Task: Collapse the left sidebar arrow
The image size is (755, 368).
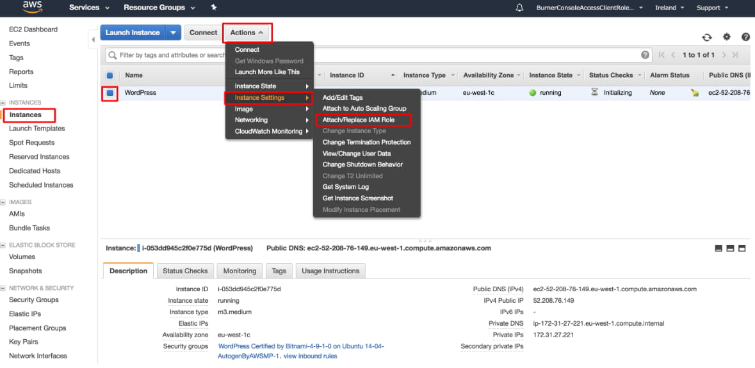Action: point(93,40)
